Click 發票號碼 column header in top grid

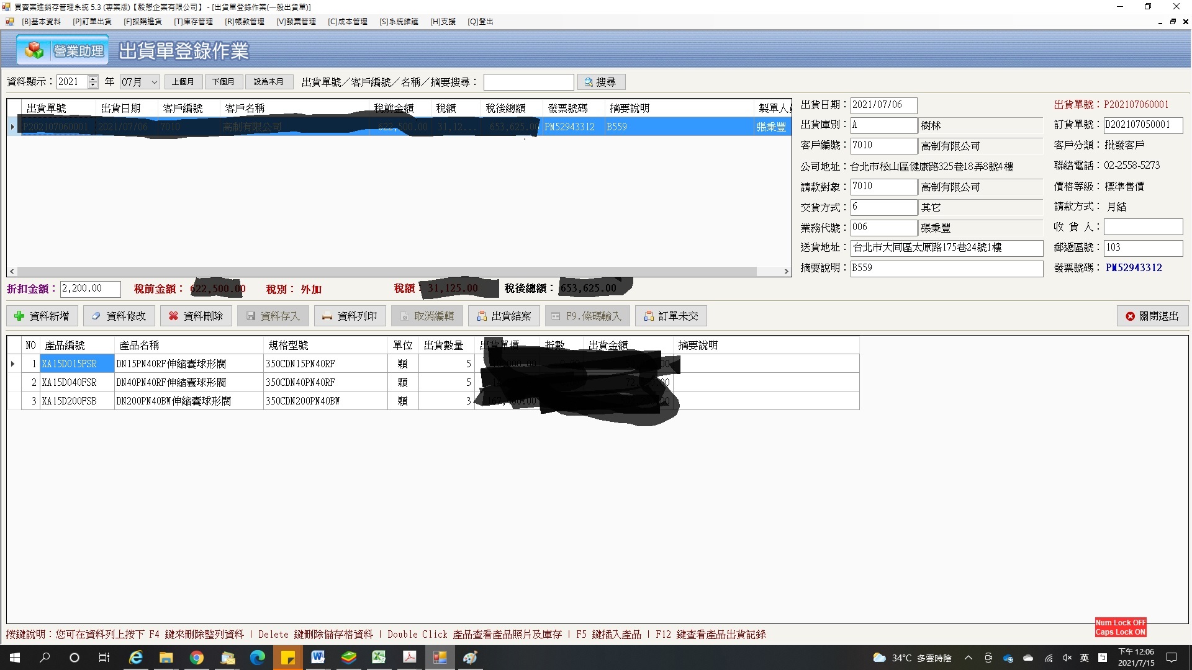[x=573, y=109]
